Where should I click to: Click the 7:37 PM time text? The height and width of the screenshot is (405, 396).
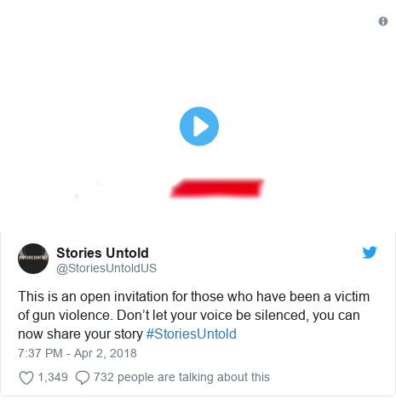point(40,353)
